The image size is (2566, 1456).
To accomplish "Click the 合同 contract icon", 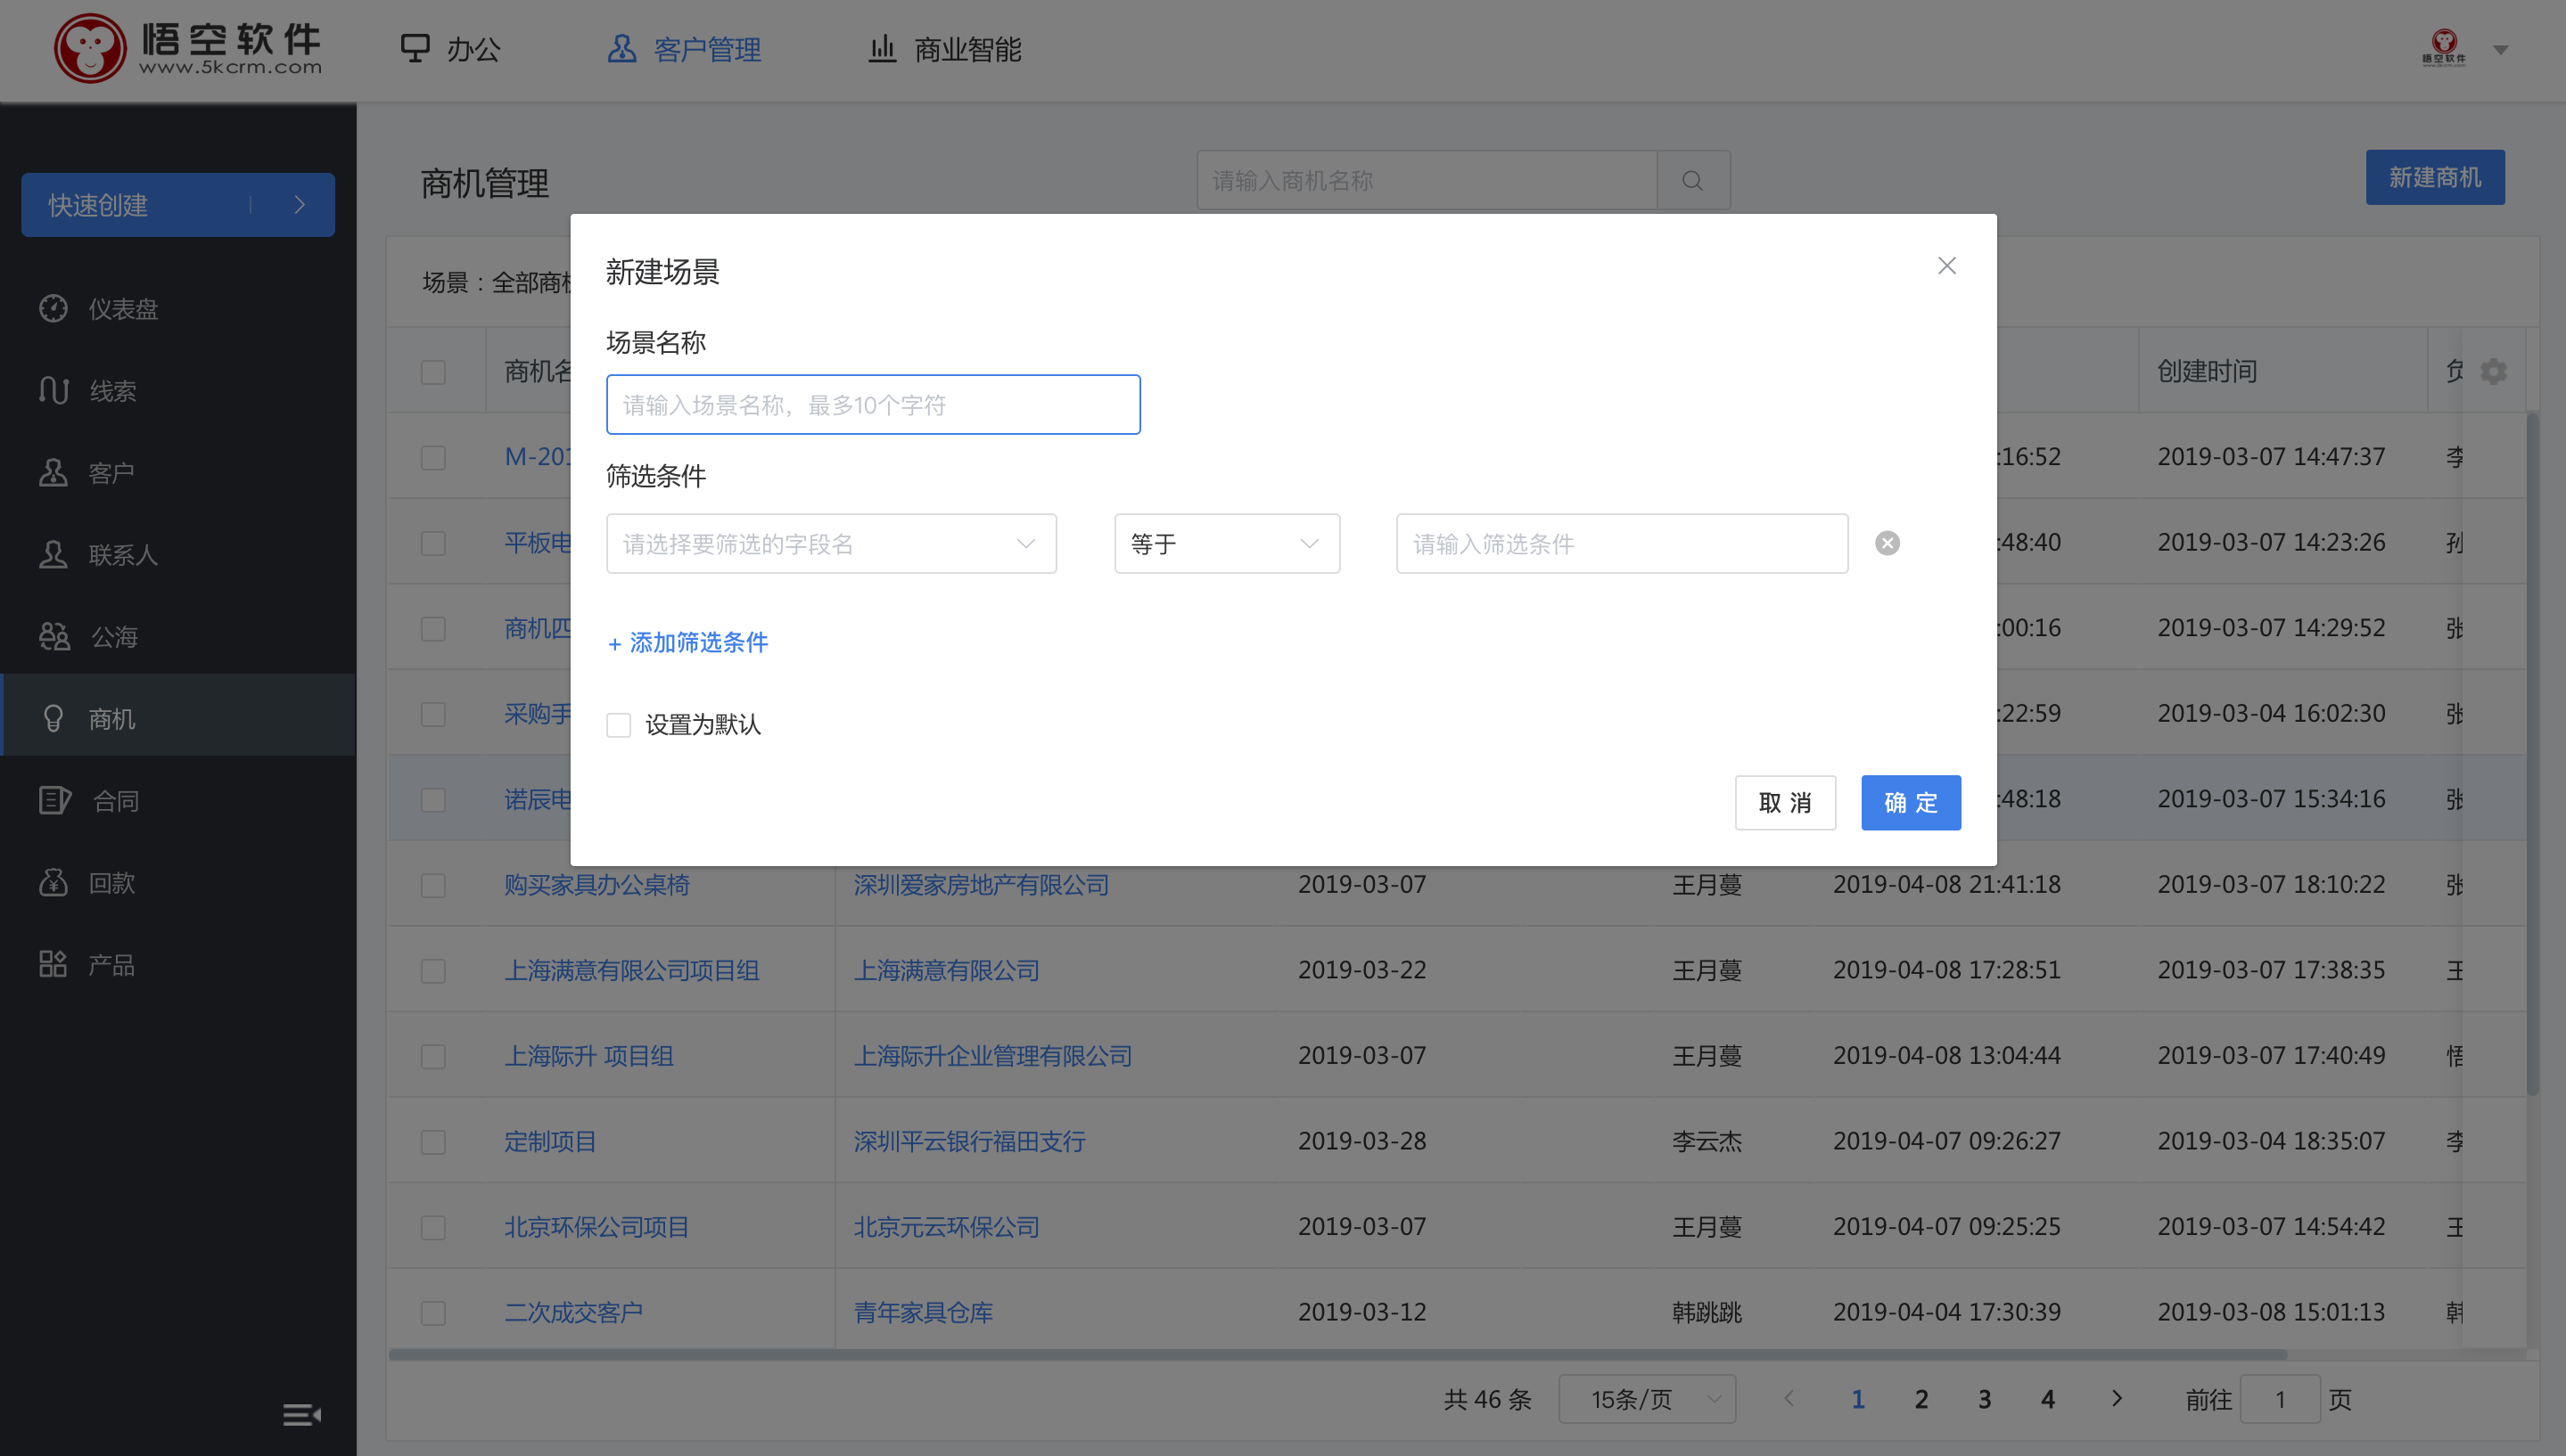I will 55,800.
